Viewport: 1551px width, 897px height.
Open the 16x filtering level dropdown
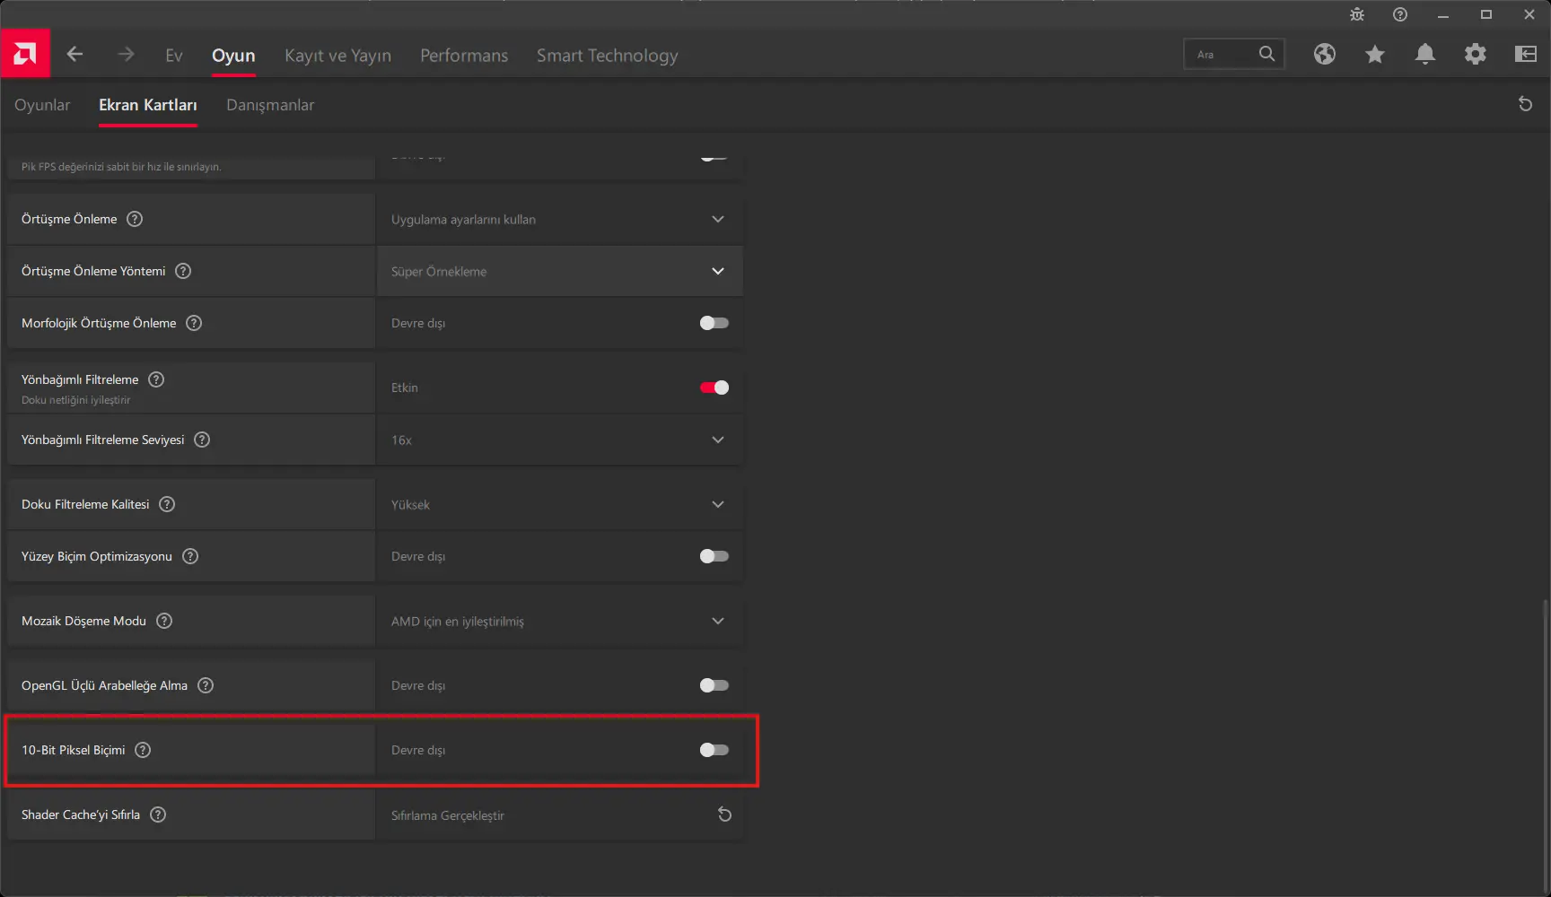click(x=560, y=440)
